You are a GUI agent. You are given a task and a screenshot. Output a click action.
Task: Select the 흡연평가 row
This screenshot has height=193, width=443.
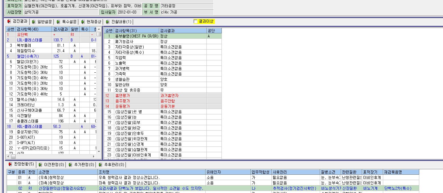[x=163, y=95]
